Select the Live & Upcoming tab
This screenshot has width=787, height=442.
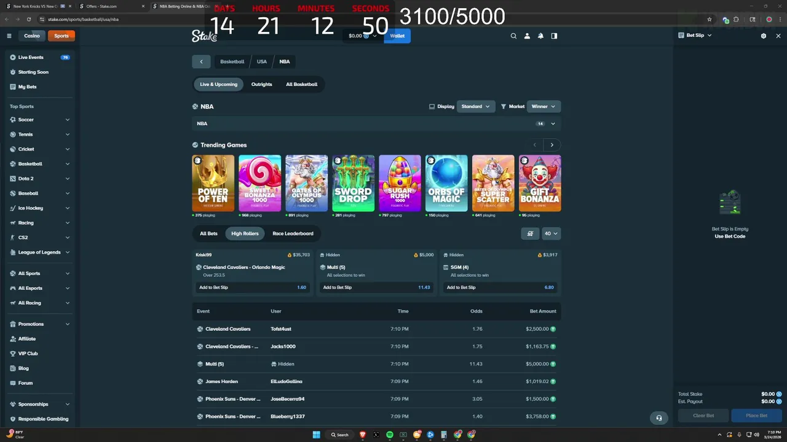pos(218,84)
